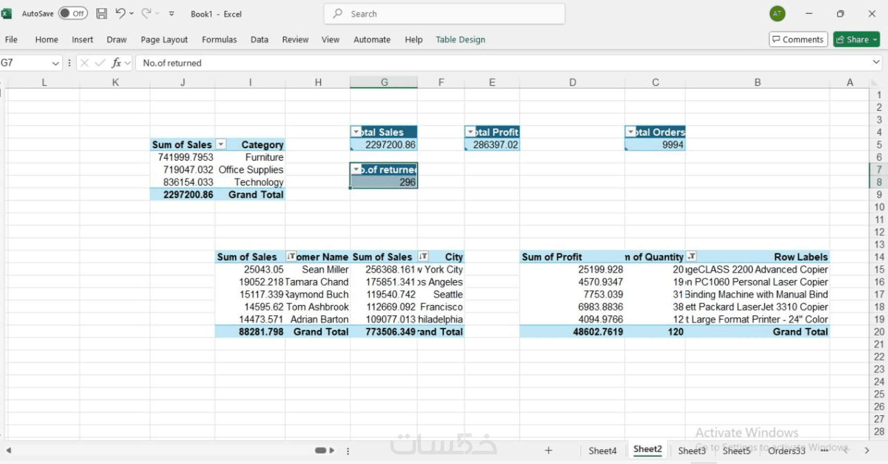Click the Insert Function fx icon
Screen dimensions: 888x464
(116, 63)
